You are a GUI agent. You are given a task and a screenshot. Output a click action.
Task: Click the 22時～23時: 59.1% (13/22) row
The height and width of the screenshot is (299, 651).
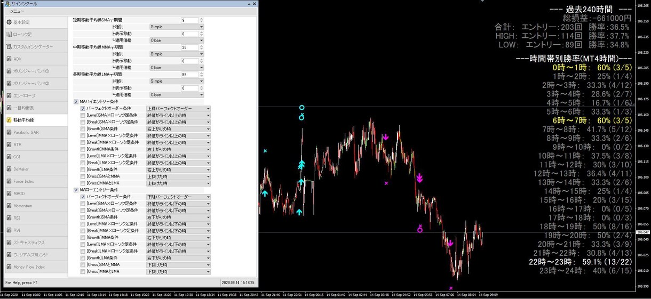coord(581,262)
